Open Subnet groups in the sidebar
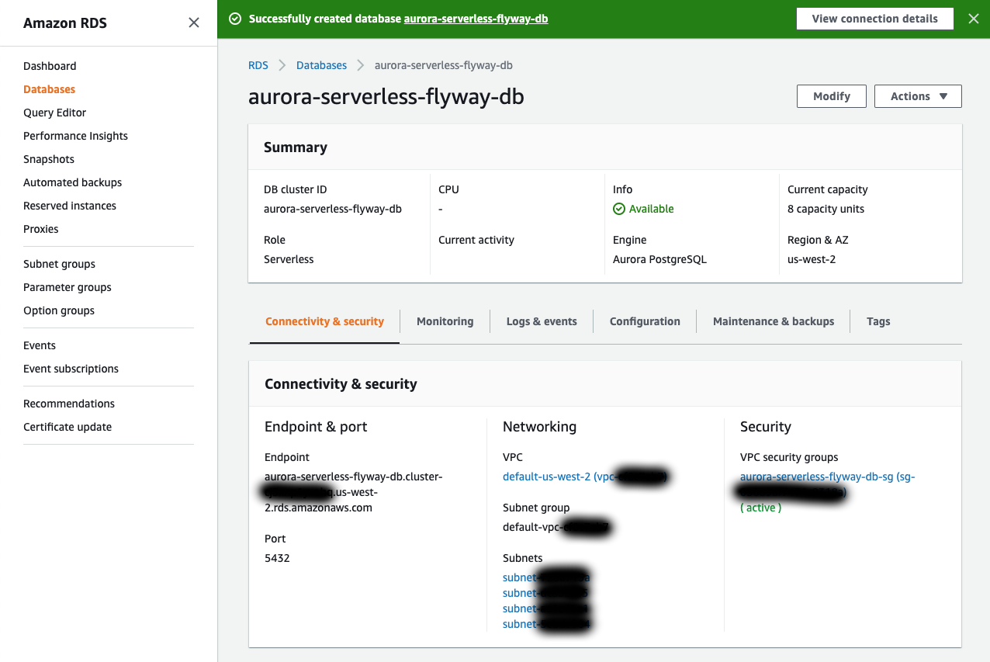Viewport: 990px width, 662px height. [x=59, y=264]
